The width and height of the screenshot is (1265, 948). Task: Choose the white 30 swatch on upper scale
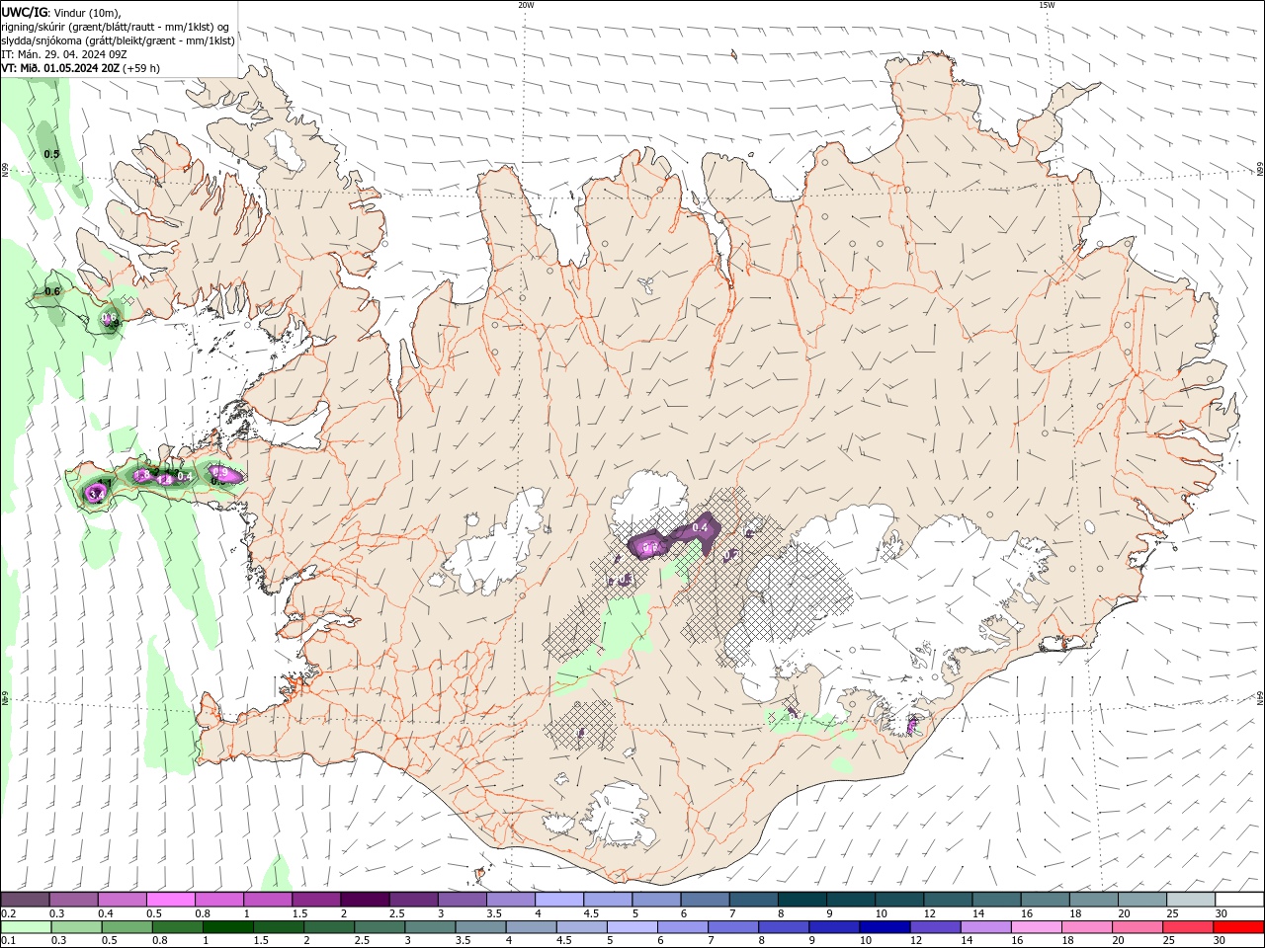[1239, 900]
